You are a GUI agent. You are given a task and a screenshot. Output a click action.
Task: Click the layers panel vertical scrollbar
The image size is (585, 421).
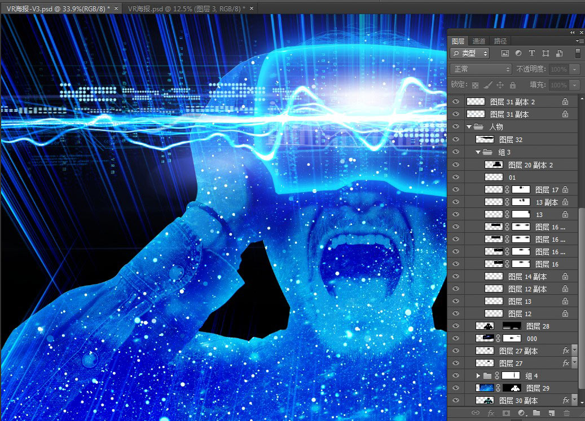[x=581, y=298]
